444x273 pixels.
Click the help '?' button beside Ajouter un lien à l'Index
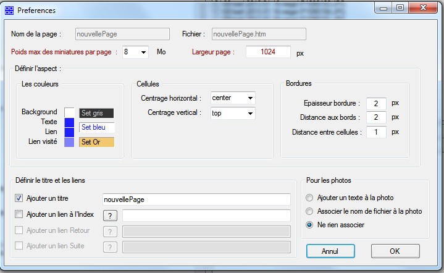coord(110,216)
